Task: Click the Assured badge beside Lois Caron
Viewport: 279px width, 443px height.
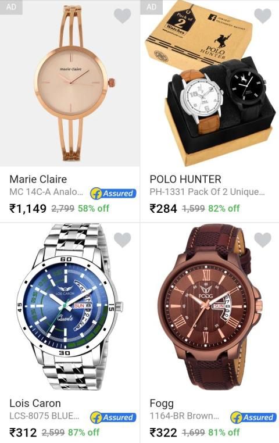Action: pos(113,417)
